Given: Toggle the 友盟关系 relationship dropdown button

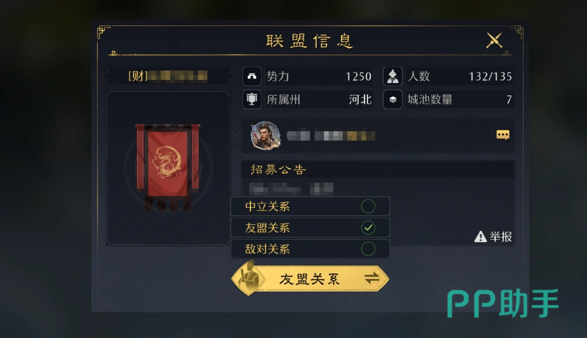Looking at the screenshot, I should click(310, 278).
